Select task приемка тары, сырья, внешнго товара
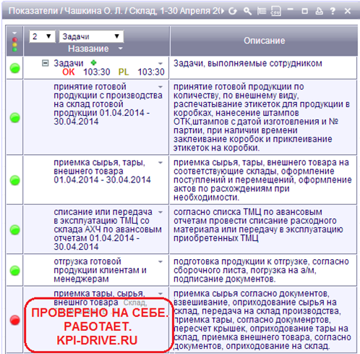Image resolution: width=360 pixels, height=354 pixels. (100, 298)
